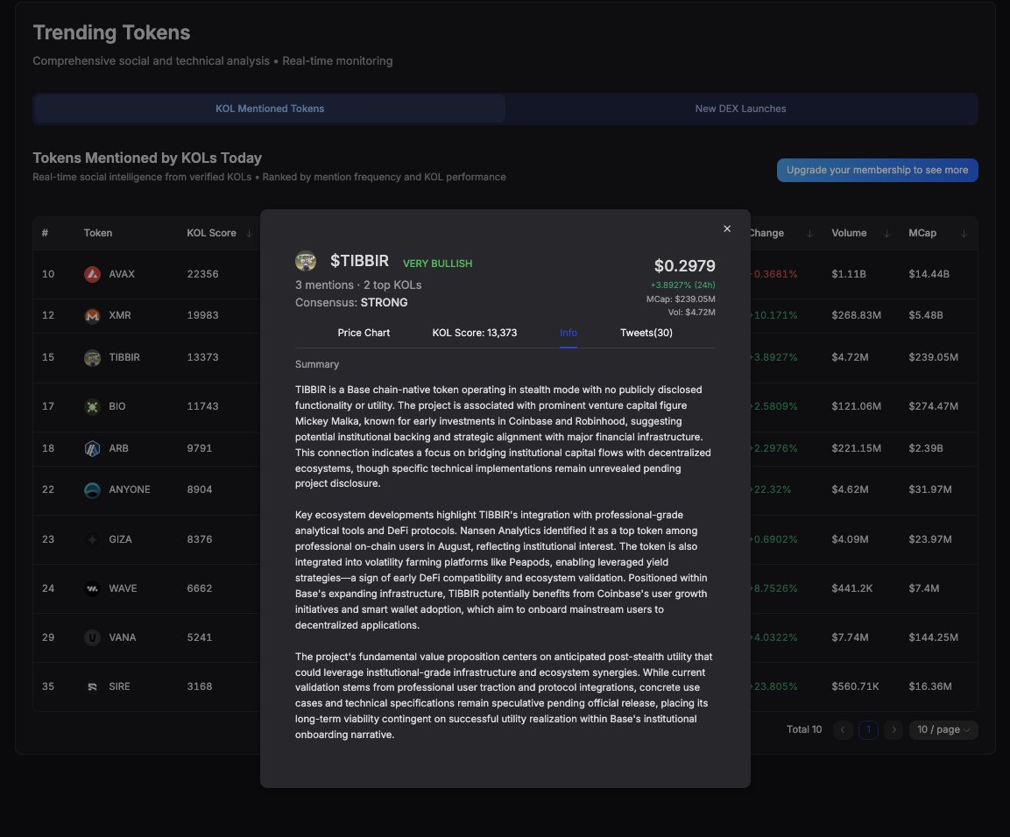Click the $0.2979 price in dialog

(x=685, y=266)
